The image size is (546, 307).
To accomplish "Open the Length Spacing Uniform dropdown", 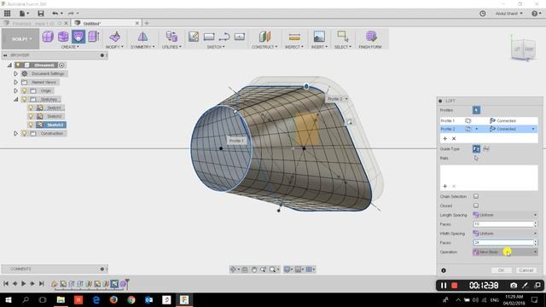I will pos(505,215).
